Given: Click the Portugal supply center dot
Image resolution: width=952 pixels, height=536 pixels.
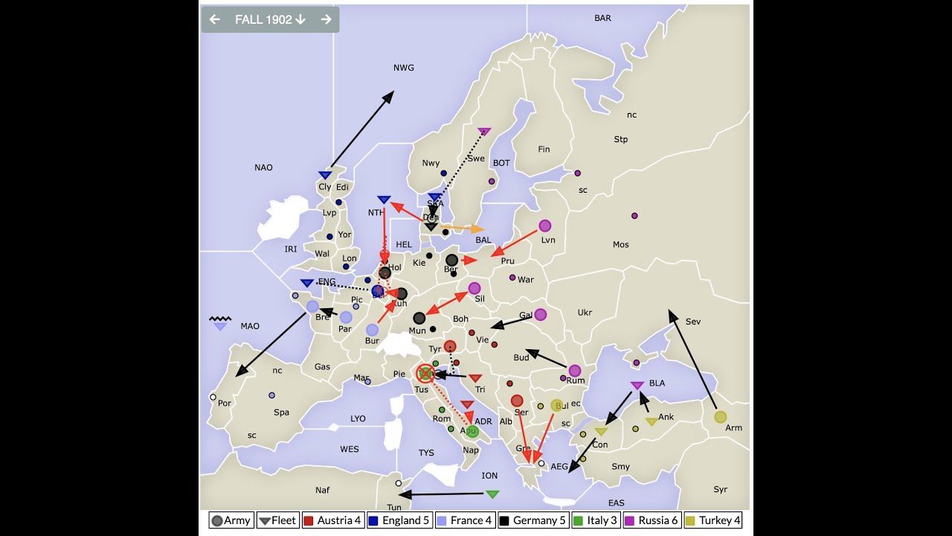Looking at the screenshot, I should click(213, 397).
